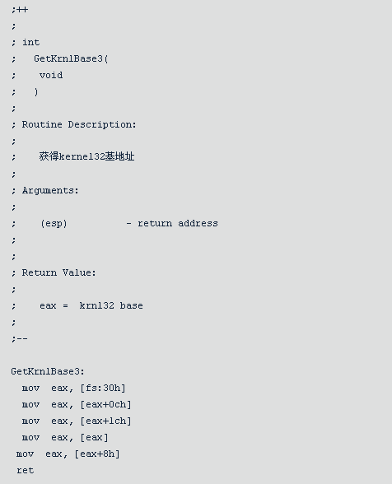Screen dimensions: 392x484
Task: Click the 'mov eax, [eax]' instruction line
Action: [65, 437]
